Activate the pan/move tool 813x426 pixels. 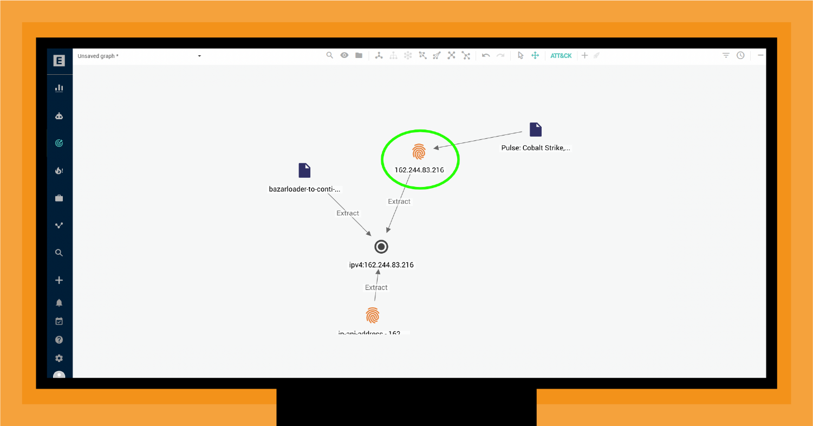click(535, 55)
